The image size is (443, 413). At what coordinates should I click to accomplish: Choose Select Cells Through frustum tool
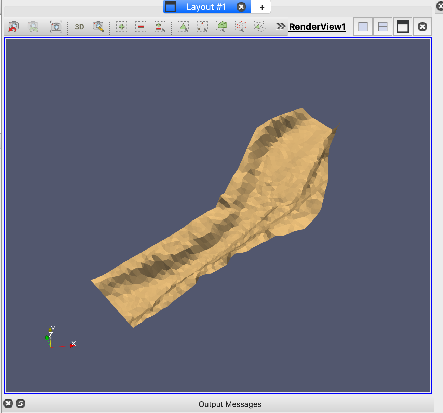click(222, 27)
